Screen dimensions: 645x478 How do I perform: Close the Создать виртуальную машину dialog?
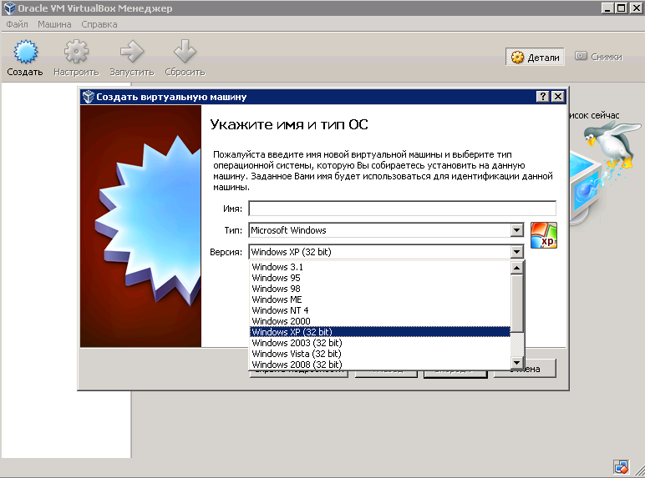(x=558, y=97)
